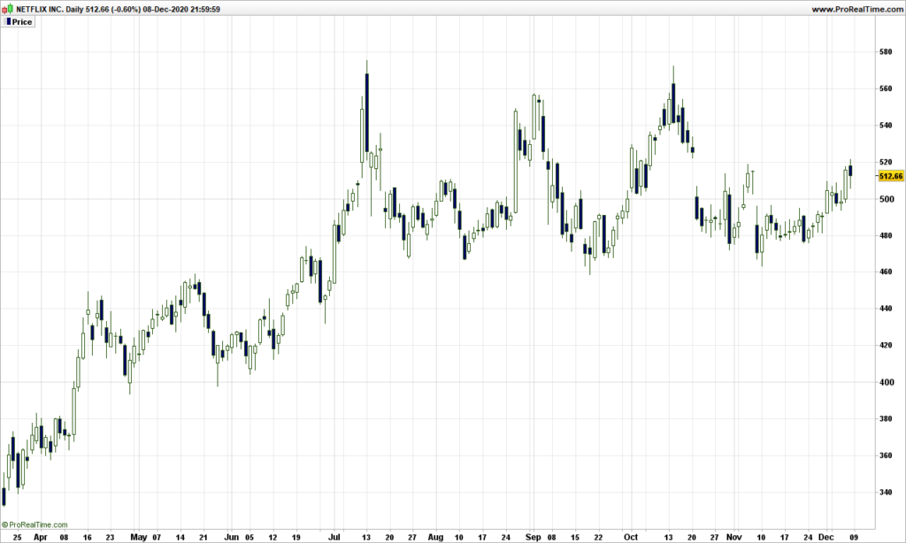Click the 360 price axis label
The image size is (906, 543).
click(x=886, y=455)
